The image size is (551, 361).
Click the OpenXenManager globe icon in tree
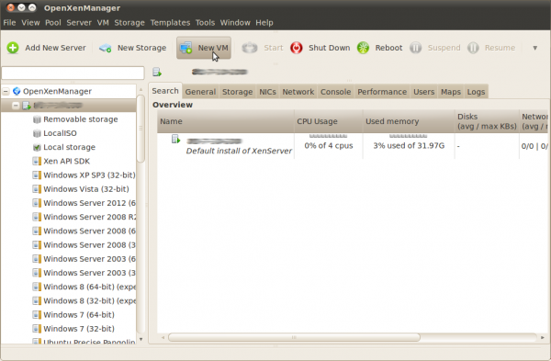coord(17,91)
